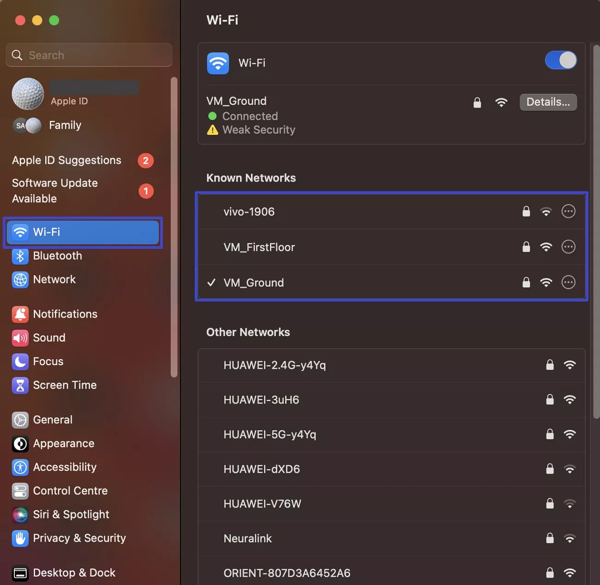Open Privacy & Security hand icon
The width and height of the screenshot is (600, 585).
pos(20,538)
